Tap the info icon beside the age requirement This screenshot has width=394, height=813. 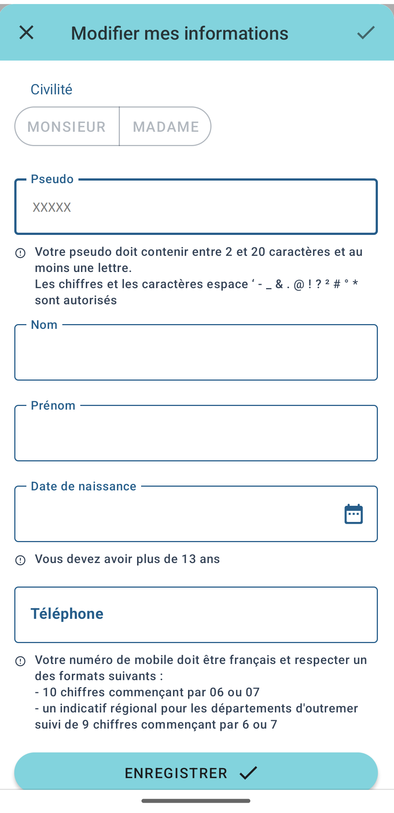pyautogui.click(x=21, y=560)
